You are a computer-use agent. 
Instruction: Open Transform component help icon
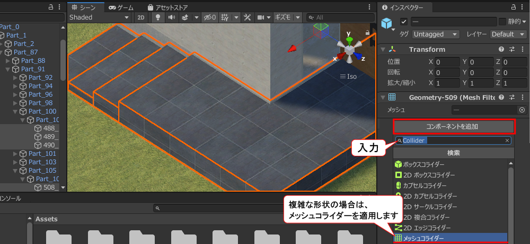[501, 49]
